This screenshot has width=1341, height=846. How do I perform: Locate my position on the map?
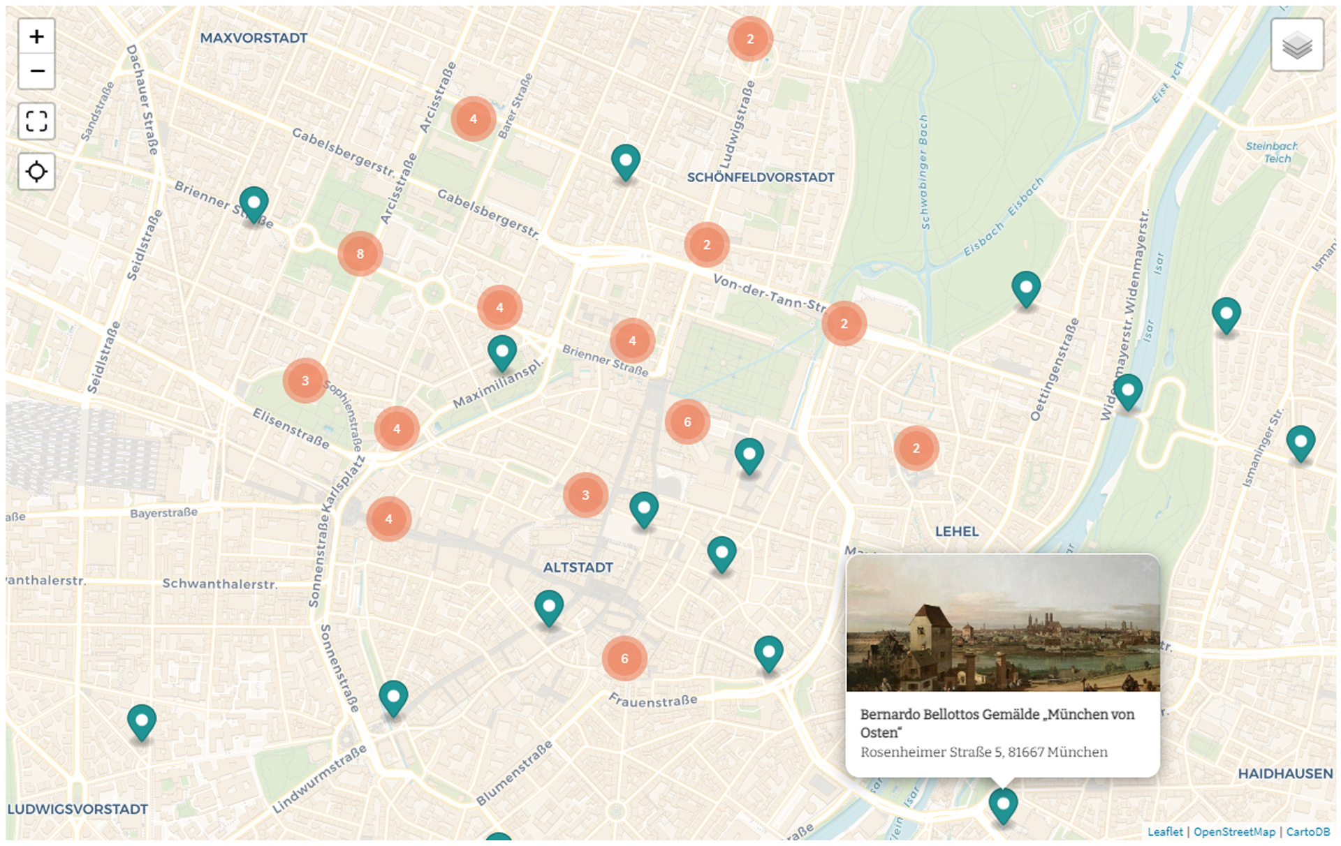pos(36,172)
